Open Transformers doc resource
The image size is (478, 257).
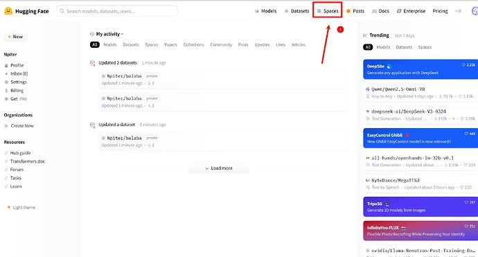[25, 161]
